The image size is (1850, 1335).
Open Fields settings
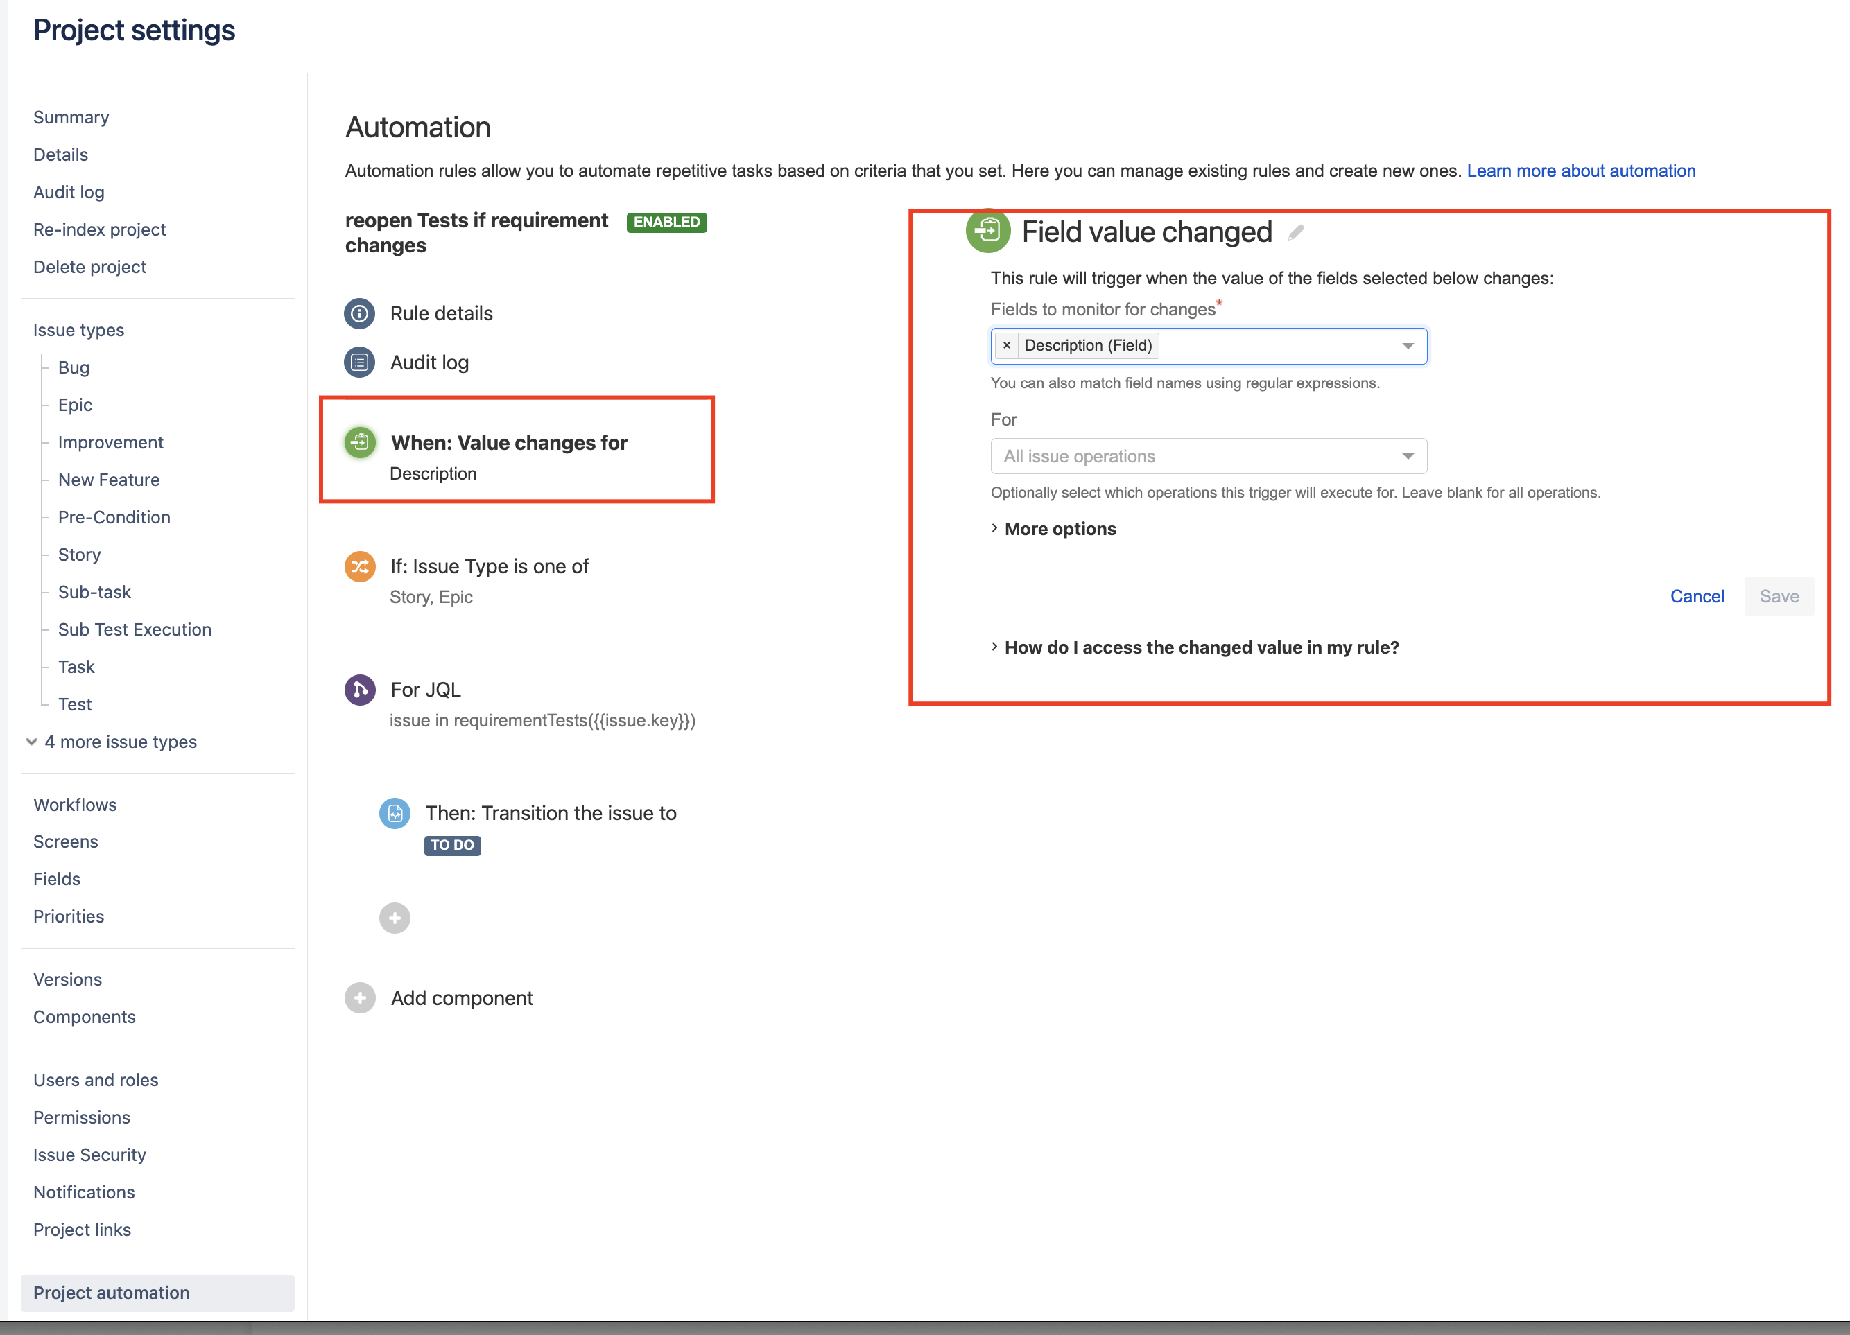[x=56, y=880]
